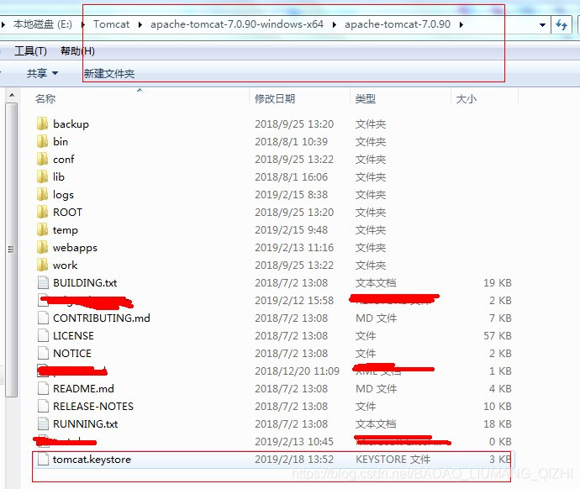Screen dimensions: 580x489
Task: Select the logs folder icon
Action: tap(43, 194)
